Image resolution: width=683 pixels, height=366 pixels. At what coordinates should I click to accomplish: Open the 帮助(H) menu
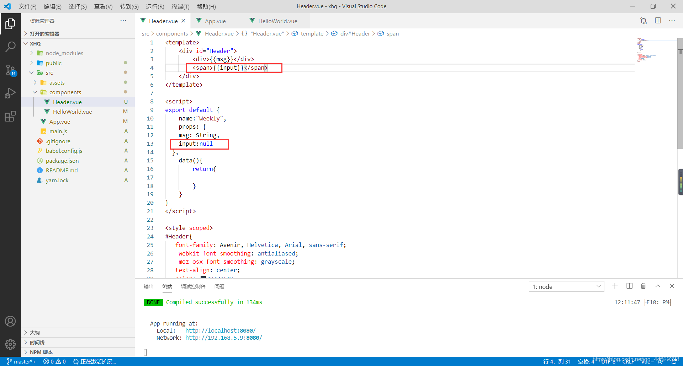click(x=206, y=6)
